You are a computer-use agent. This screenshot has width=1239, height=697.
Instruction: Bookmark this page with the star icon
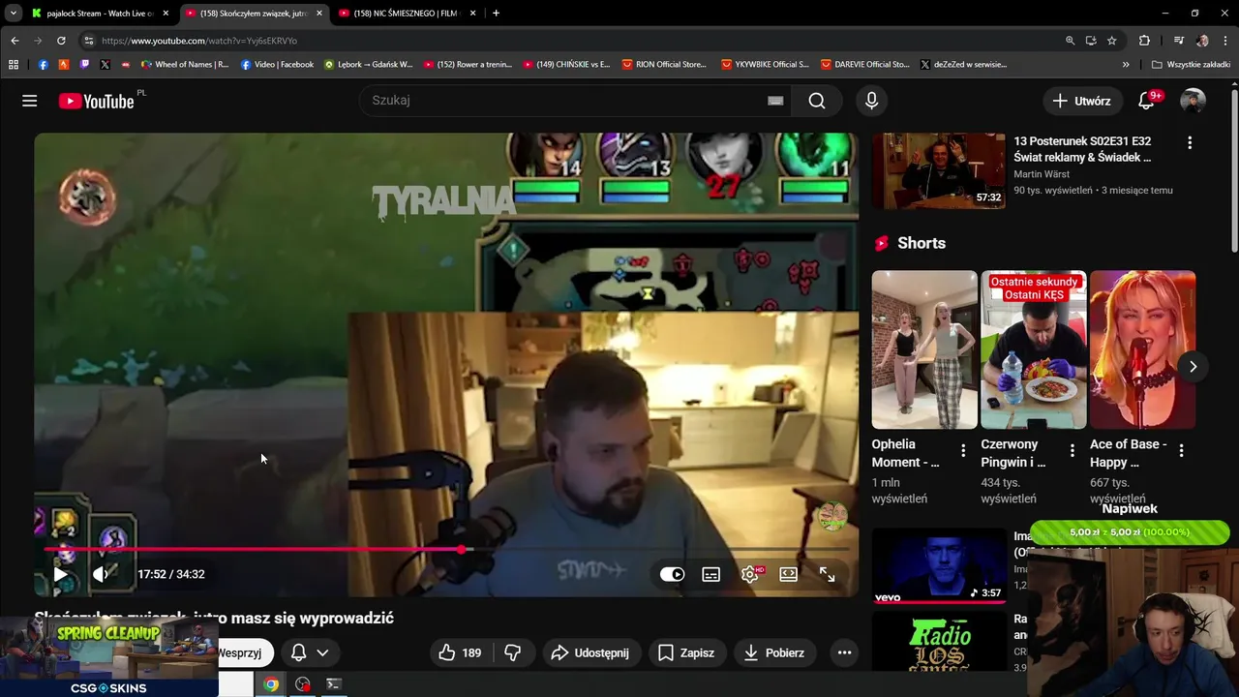point(1111,41)
